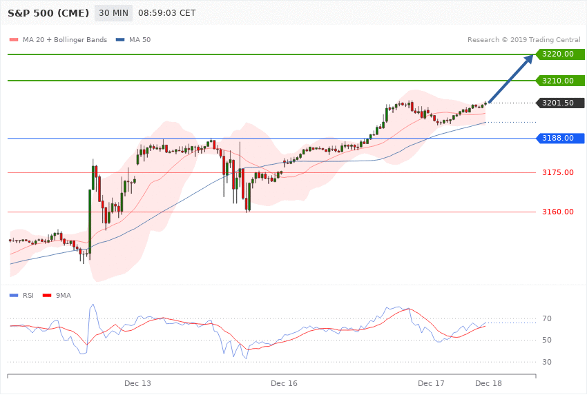Click the RSI 50 level label
The height and width of the screenshot is (397, 587).
[547, 340]
